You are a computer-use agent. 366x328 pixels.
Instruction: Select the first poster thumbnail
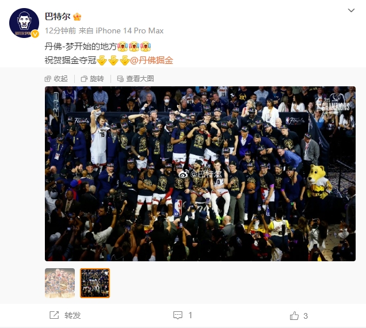(60, 283)
